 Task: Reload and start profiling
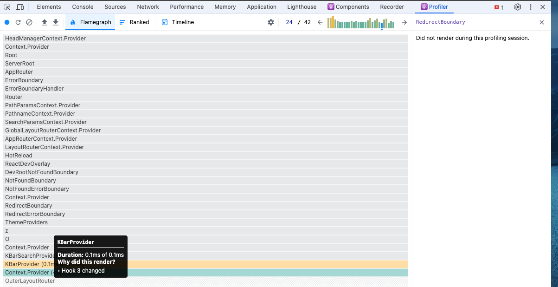pos(18,22)
